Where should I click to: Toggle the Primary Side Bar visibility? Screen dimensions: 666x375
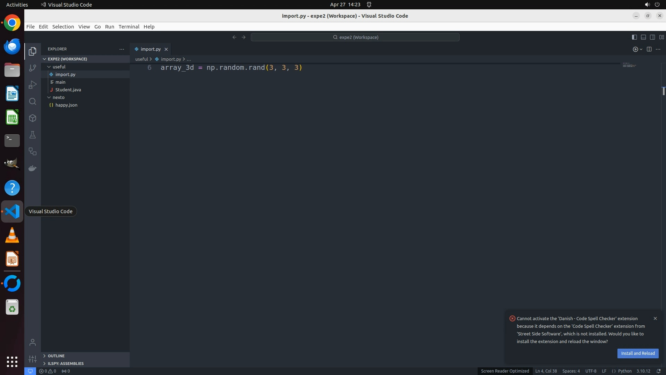pos(634,37)
